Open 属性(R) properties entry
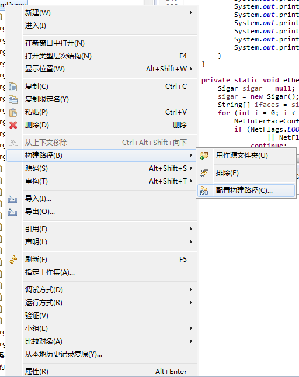 [x=103, y=372]
